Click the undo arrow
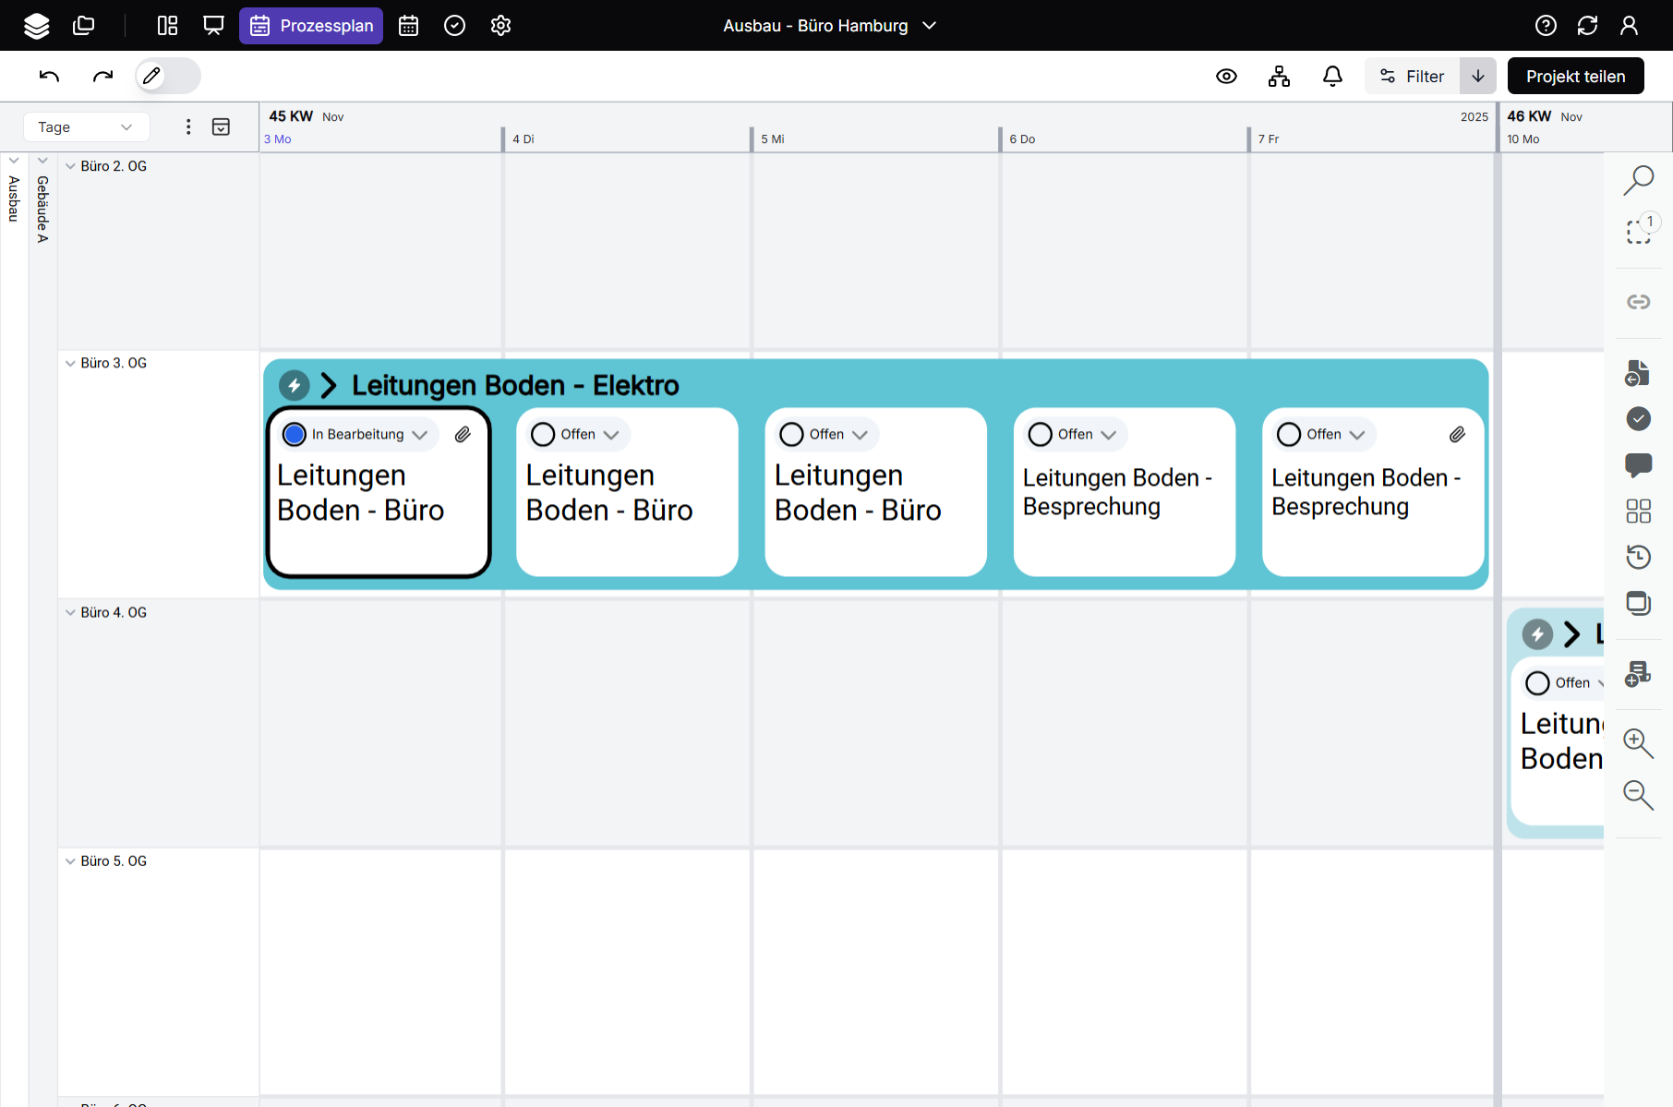The height and width of the screenshot is (1107, 1673). (50, 77)
